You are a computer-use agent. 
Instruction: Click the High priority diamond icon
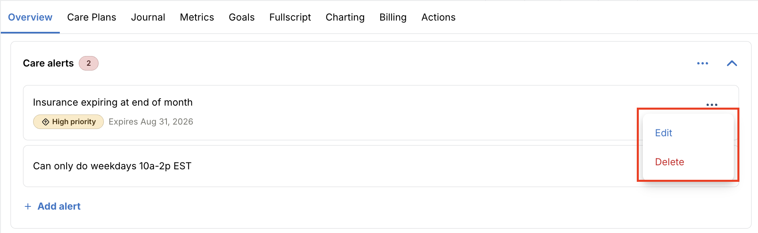[46, 122]
